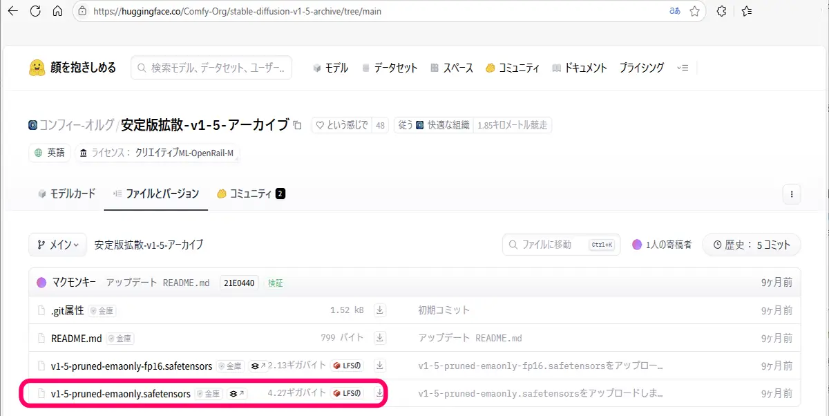Open commit hash 21E0440
The height and width of the screenshot is (416, 829).
pos(239,283)
